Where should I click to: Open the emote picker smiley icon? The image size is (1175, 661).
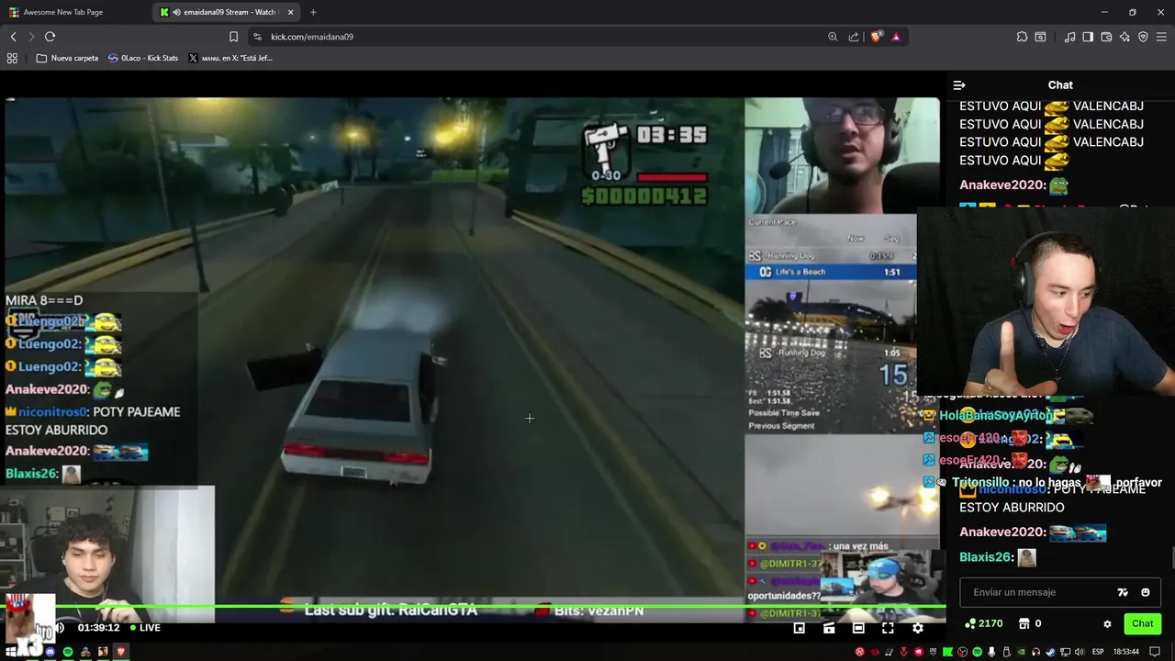coord(1145,592)
